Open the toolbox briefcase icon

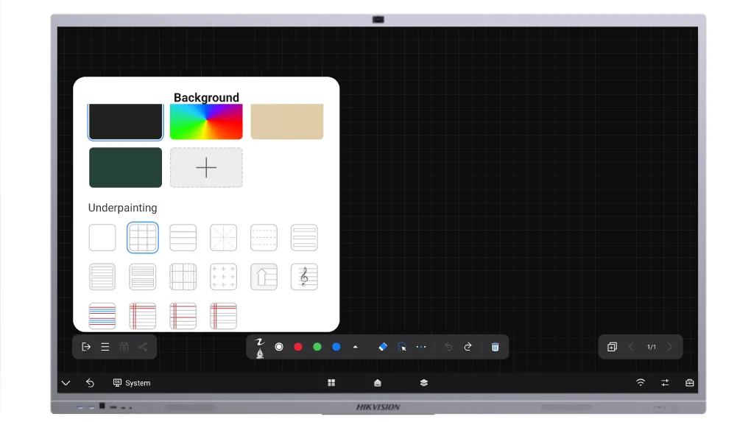coord(690,383)
